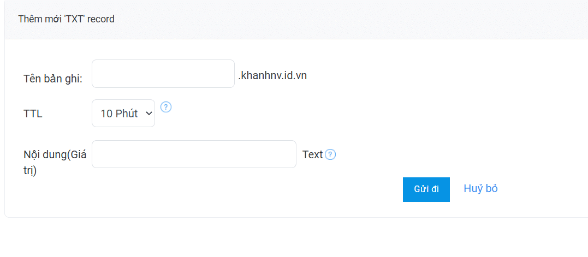Click the grey header bar of the form
The image size is (588, 257).
coord(328,19)
